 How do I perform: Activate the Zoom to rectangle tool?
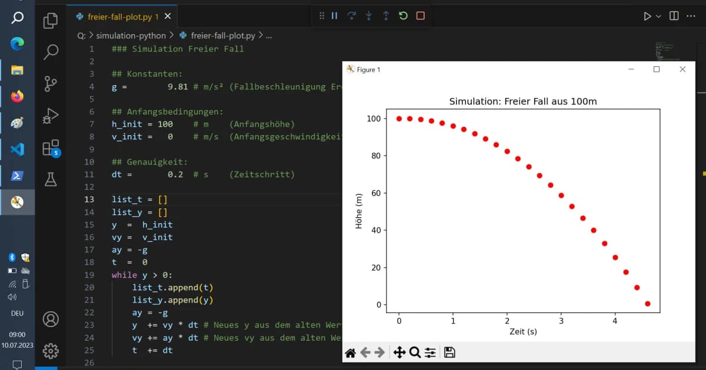pos(415,352)
